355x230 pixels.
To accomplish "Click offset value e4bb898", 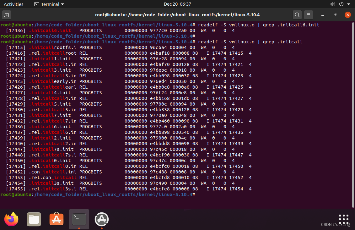I will pyautogui.click(x=160, y=133).
